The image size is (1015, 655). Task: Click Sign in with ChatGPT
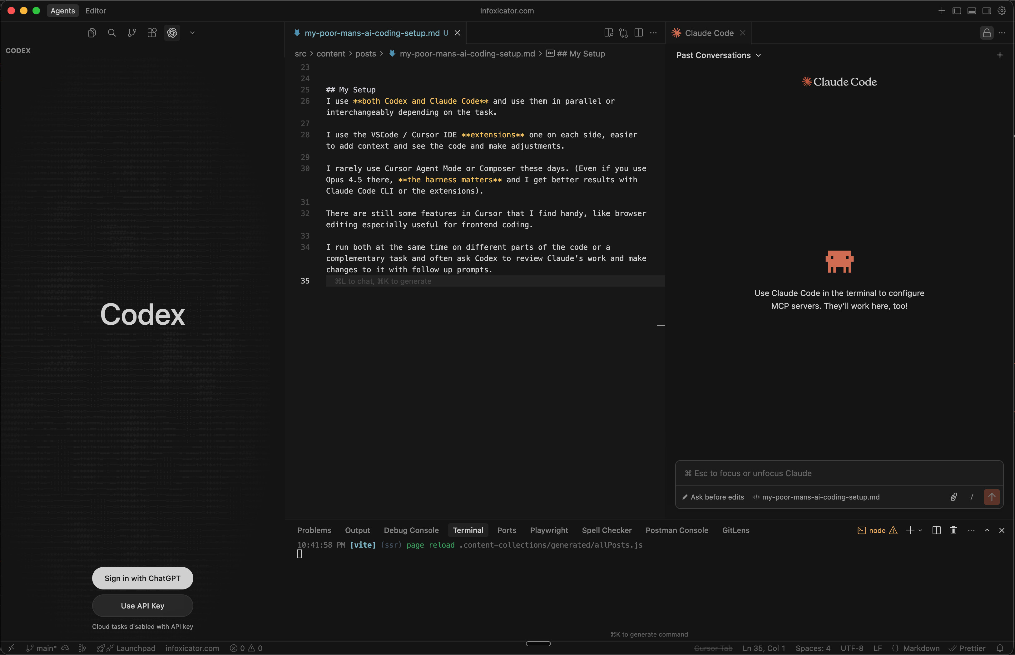click(x=142, y=578)
